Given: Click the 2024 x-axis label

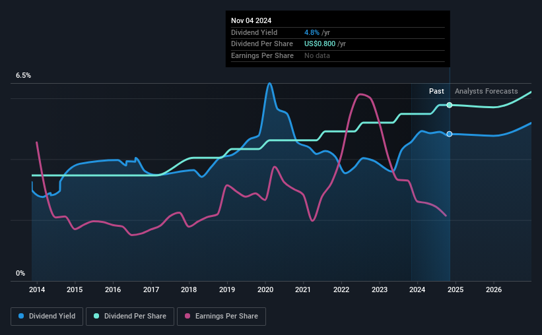Looking at the screenshot, I should tap(417, 289).
